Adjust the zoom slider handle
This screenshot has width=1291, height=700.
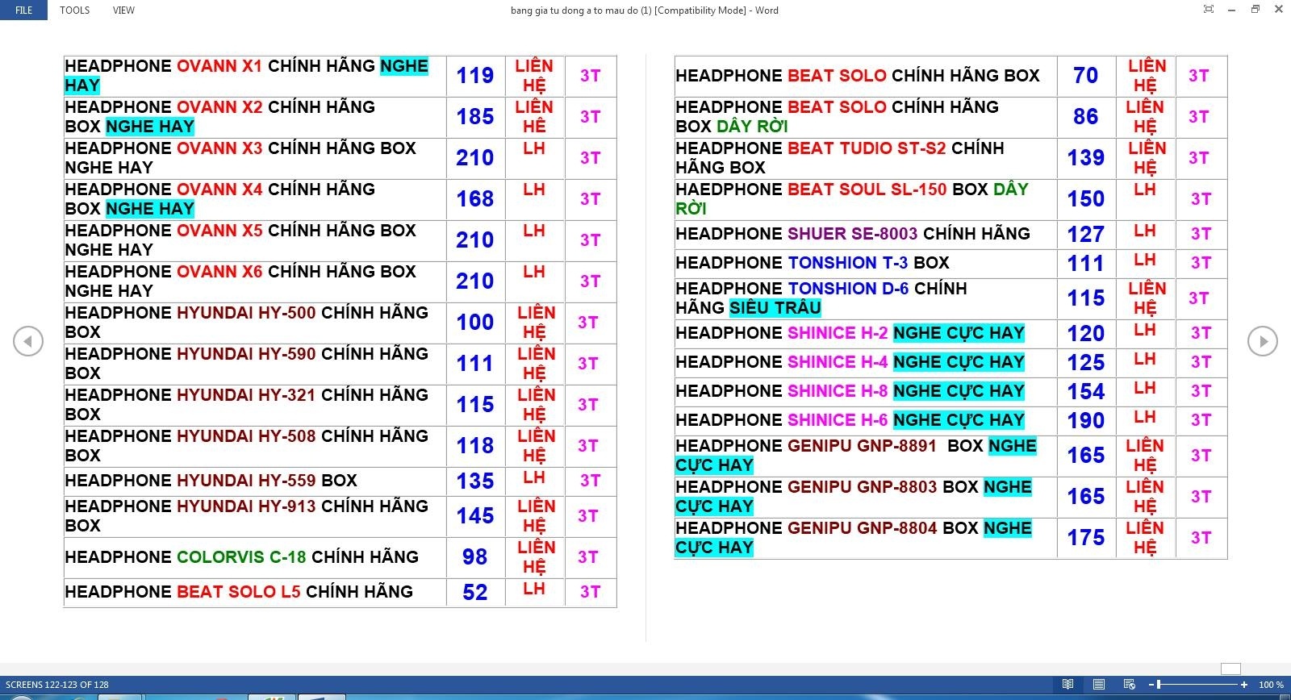(x=1159, y=685)
